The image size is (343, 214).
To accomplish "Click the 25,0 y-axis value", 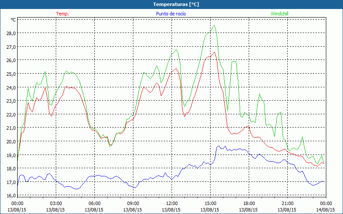I will point(12,74).
